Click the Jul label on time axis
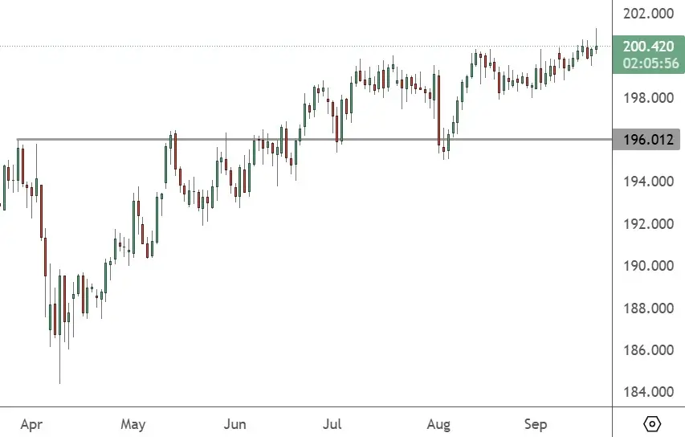685x437 pixels. click(x=333, y=423)
